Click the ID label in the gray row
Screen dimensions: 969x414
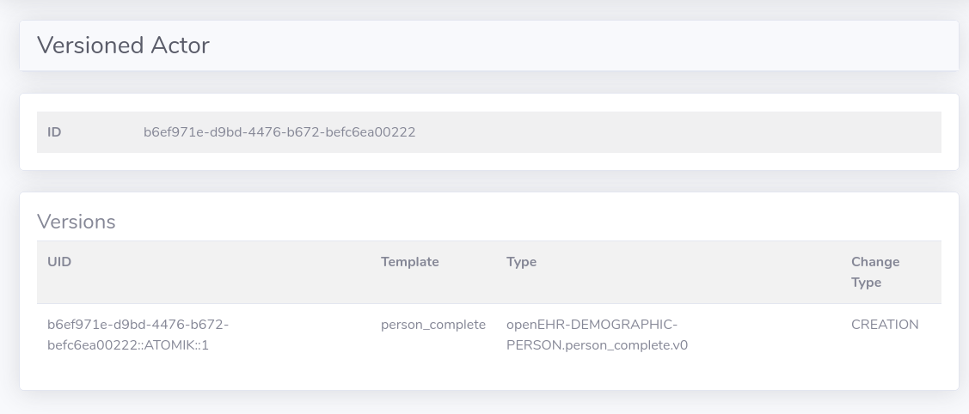[x=54, y=132]
